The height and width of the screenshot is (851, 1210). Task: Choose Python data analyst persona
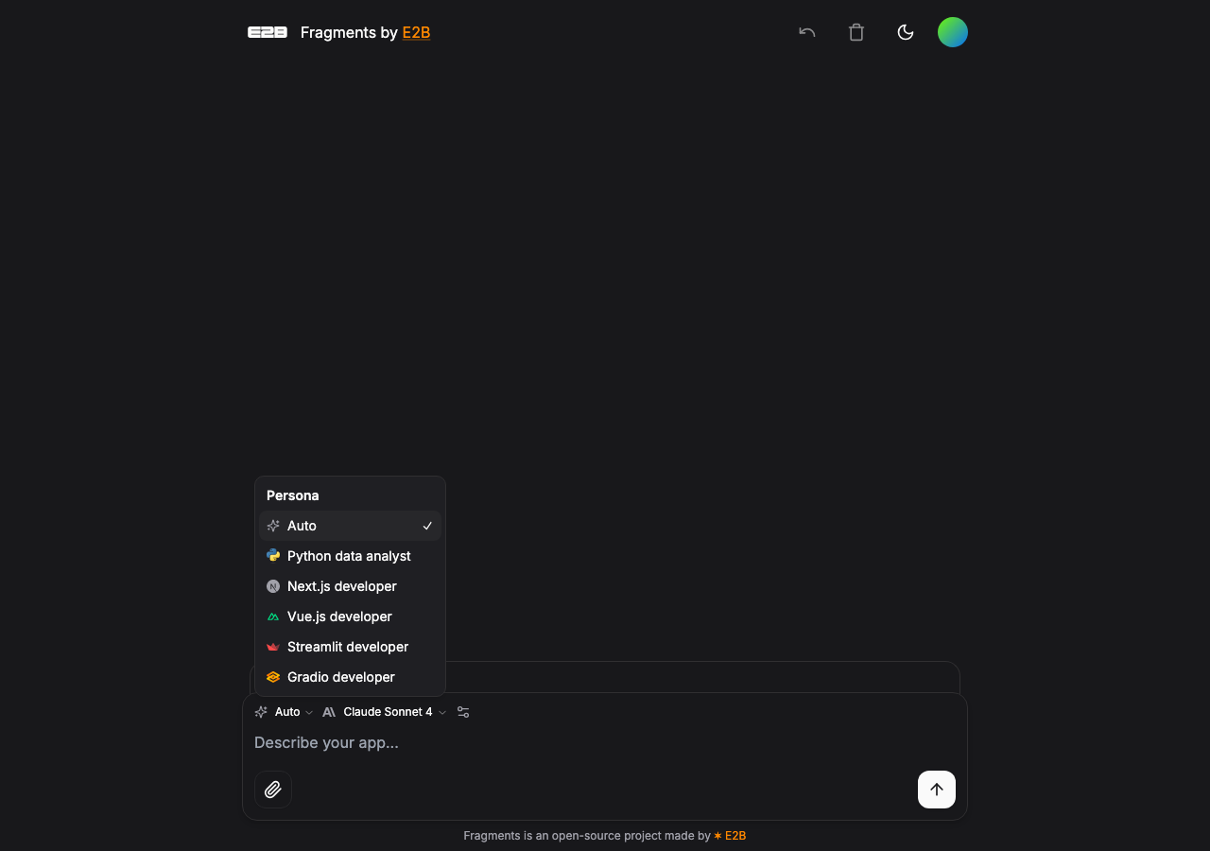[x=350, y=556]
